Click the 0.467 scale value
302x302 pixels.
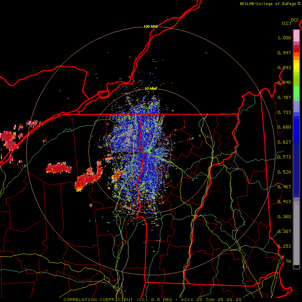pyautogui.click(x=284, y=187)
